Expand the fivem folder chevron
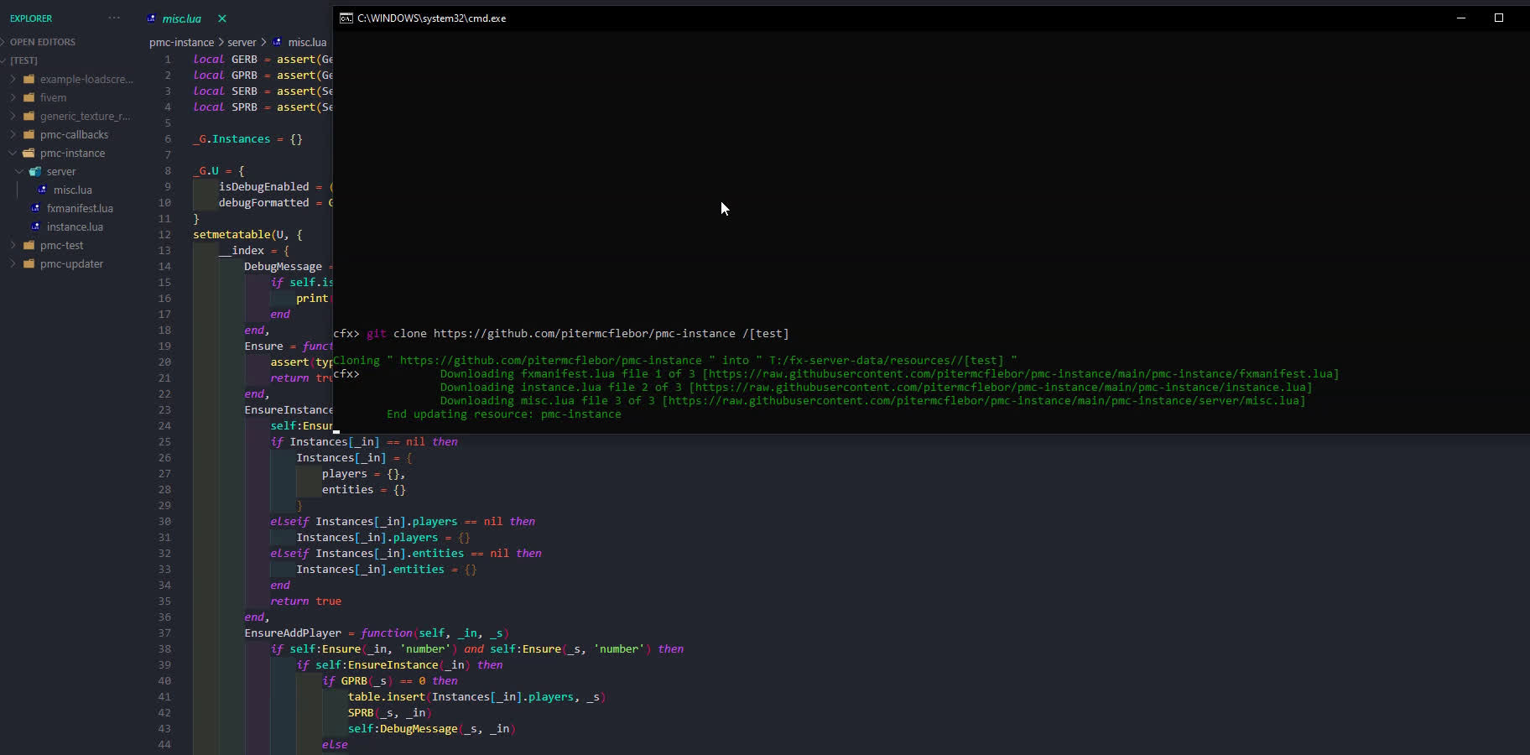Viewport: 1530px width, 755px height. click(x=13, y=97)
